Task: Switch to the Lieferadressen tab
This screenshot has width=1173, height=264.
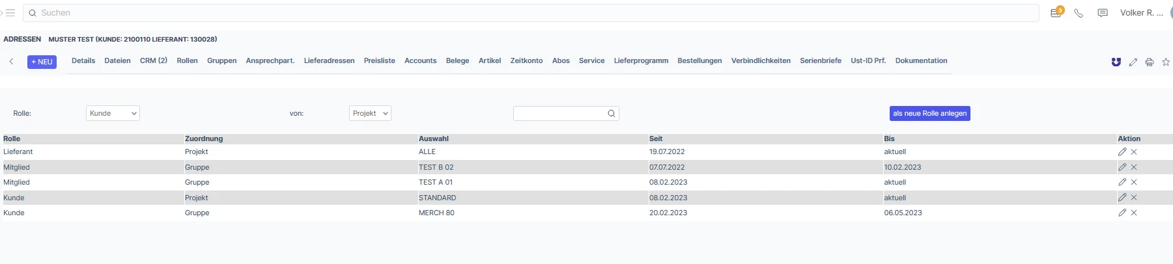Action: pyautogui.click(x=329, y=60)
